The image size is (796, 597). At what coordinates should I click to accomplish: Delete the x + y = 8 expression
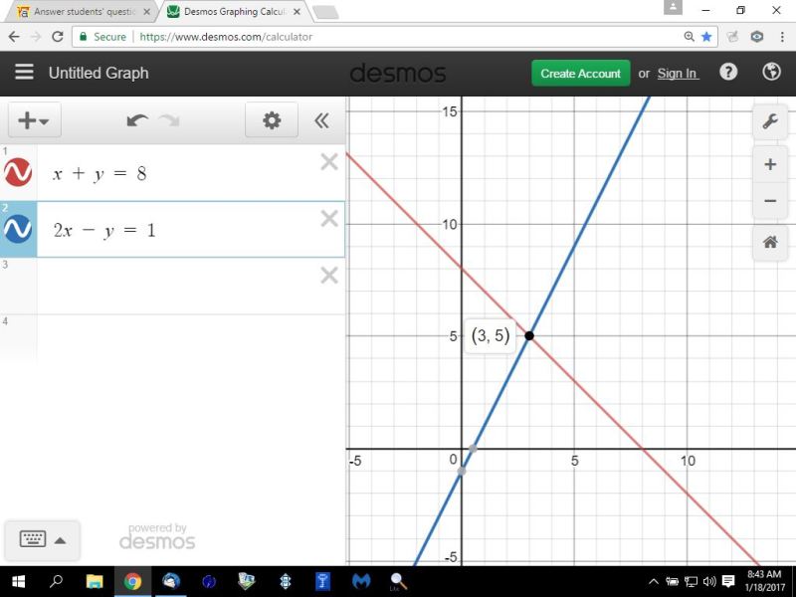coord(329,162)
